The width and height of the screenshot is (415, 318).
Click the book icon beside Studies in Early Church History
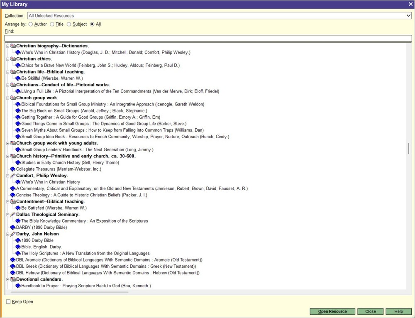(x=18, y=163)
